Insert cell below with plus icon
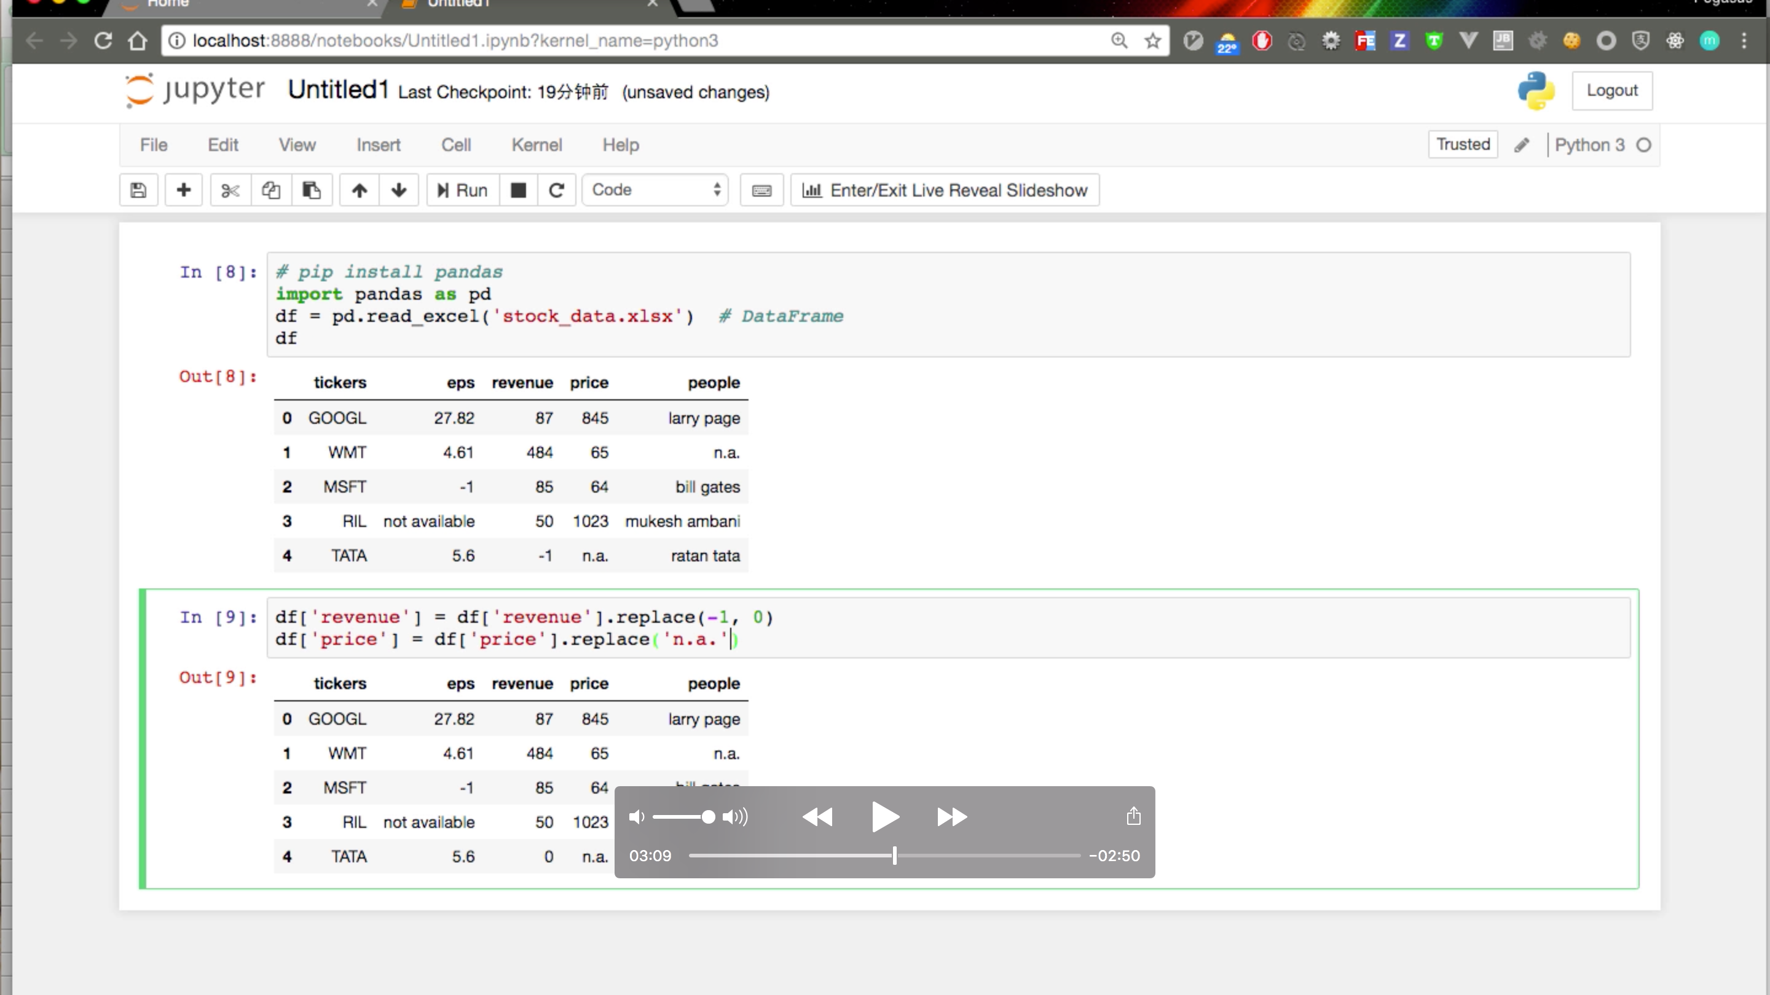This screenshot has width=1770, height=995. [x=183, y=190]
